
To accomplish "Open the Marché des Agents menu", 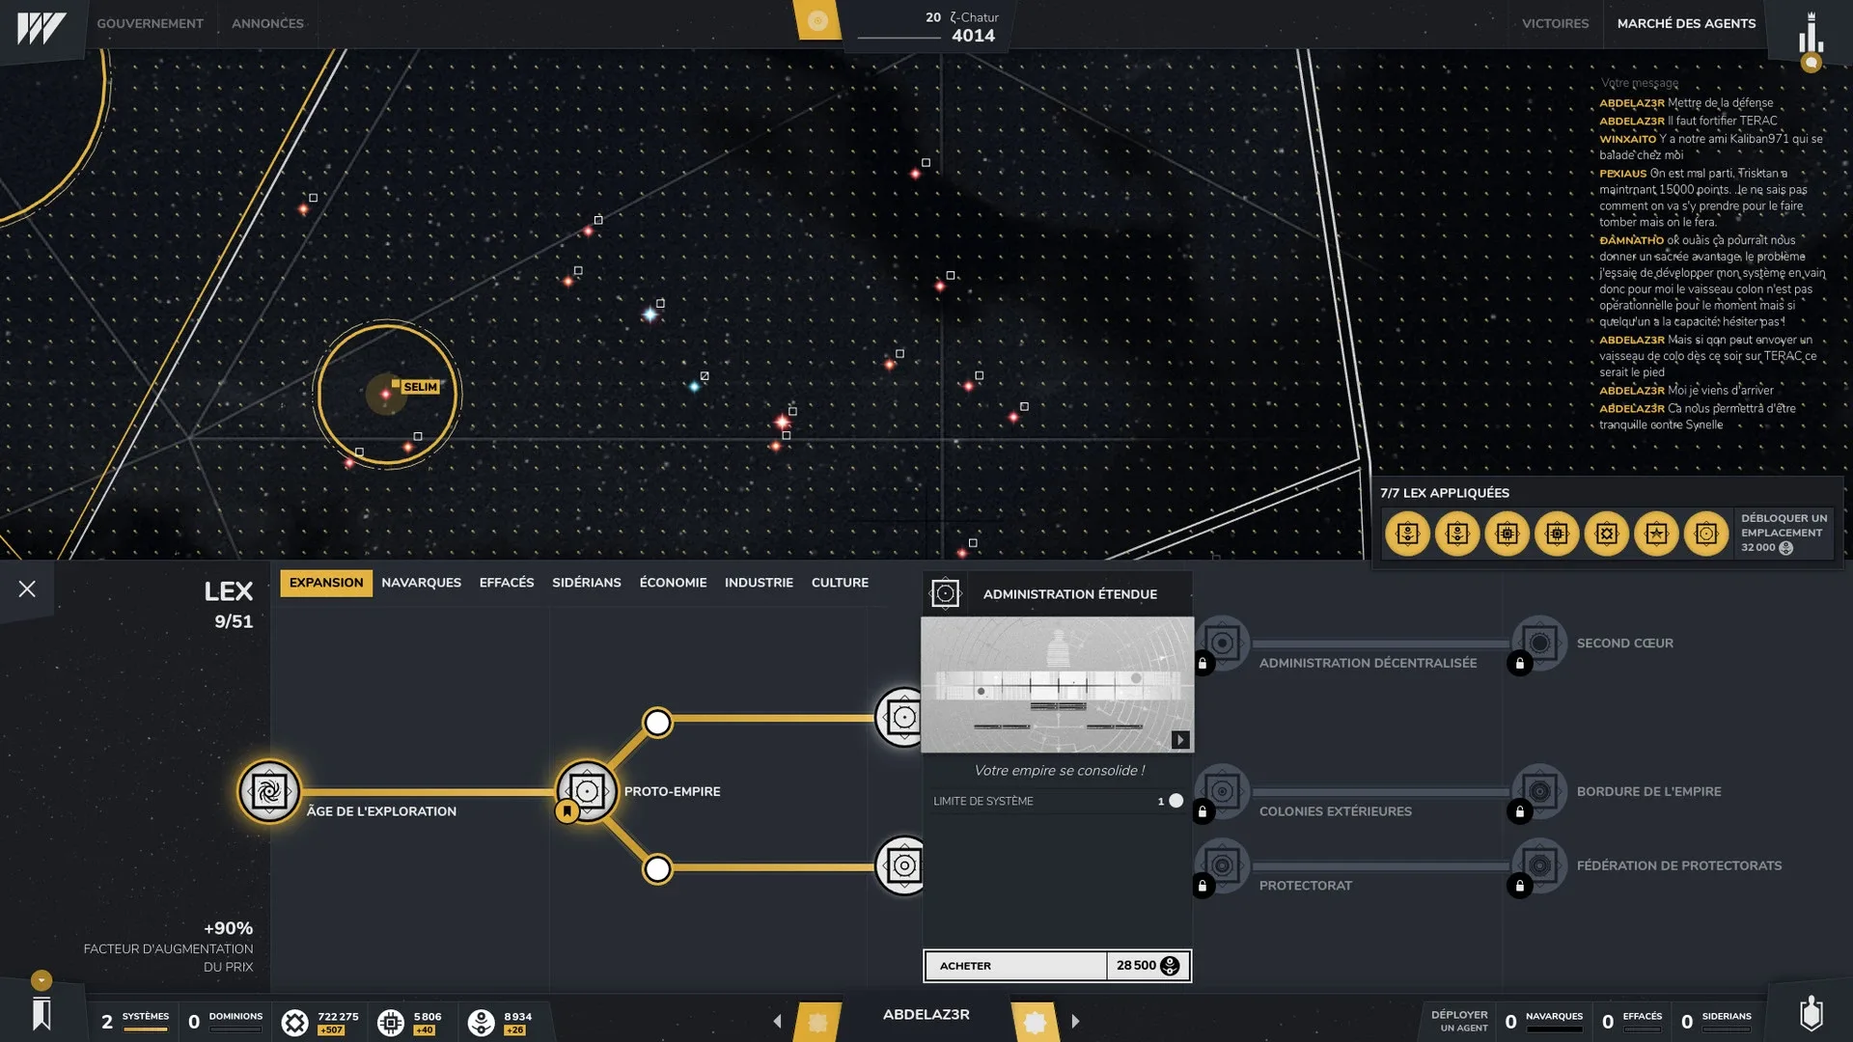I will click(1686, 23).
